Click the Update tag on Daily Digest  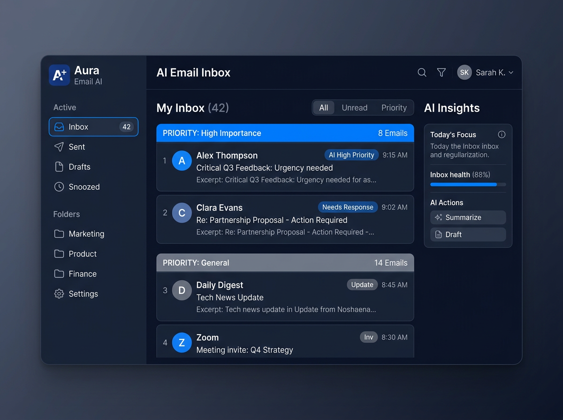click(x=362, y=285)
